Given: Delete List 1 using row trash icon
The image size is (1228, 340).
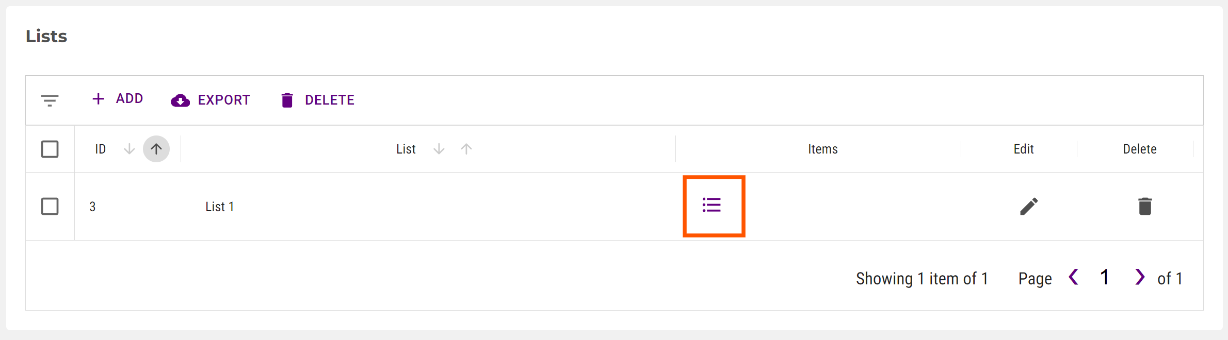Looking at the screenshot, I should pyautogui.click(x=1145, y=207).
